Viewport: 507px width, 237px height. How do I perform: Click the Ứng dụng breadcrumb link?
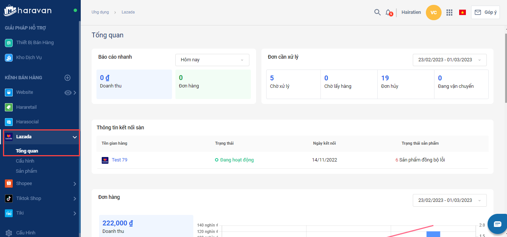coord(100,12)
